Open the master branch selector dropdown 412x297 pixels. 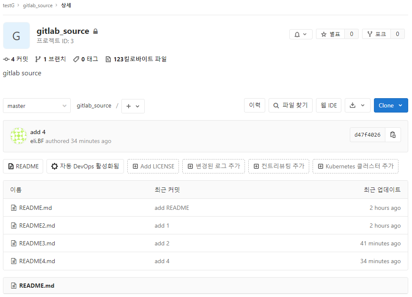(37, 106)
